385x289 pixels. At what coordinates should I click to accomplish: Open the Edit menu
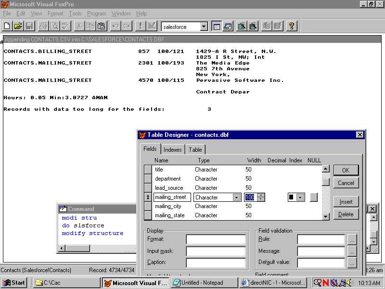click(x=21, y=13)
